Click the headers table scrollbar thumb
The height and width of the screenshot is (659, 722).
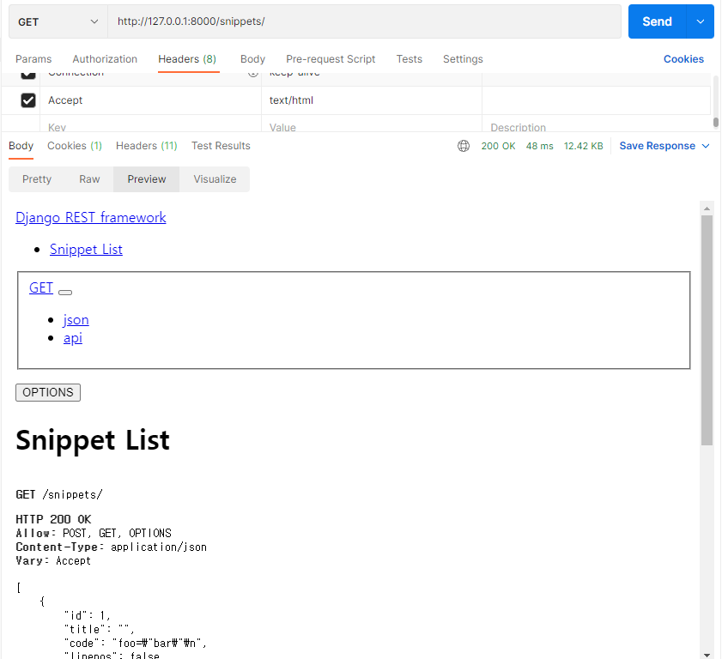coord(715,122)
